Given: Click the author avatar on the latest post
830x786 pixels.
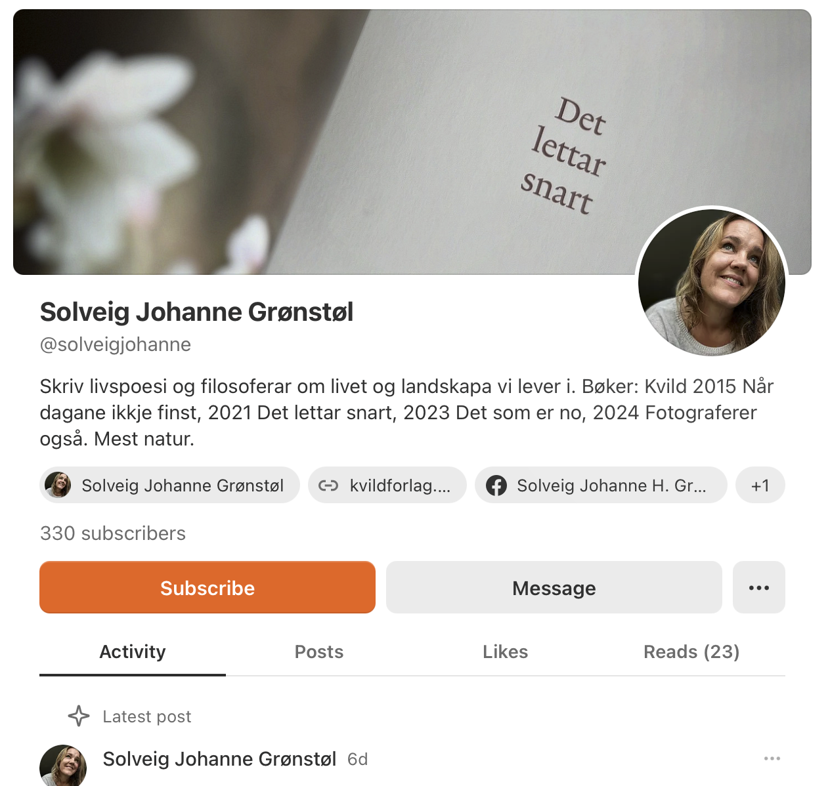Looking at the screenshot, I should 63,766.
